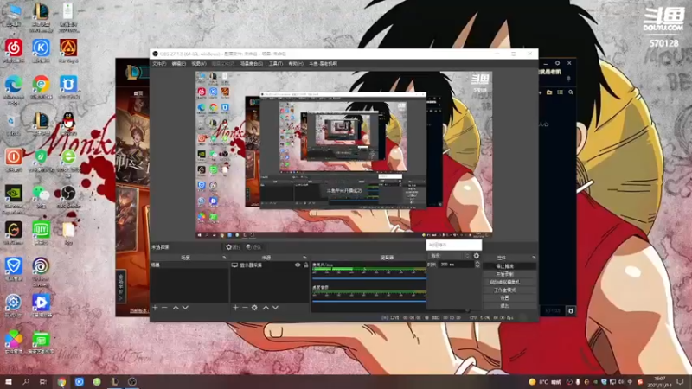Open NetEase Cloud Music desktop shortcut
The width and height of the screenshot is (692, 389).
point(14,51)
